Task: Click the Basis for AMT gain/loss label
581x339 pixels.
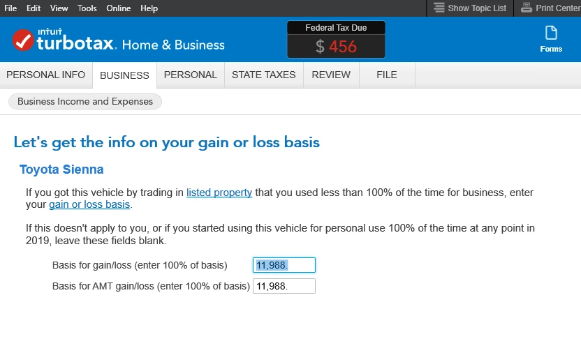Action: 151,286
